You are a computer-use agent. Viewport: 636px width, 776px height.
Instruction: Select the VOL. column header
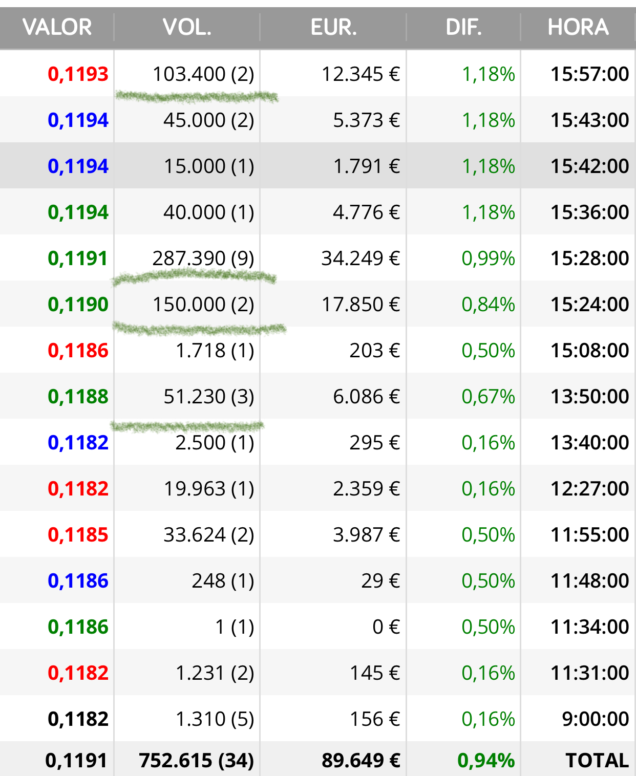187,27
